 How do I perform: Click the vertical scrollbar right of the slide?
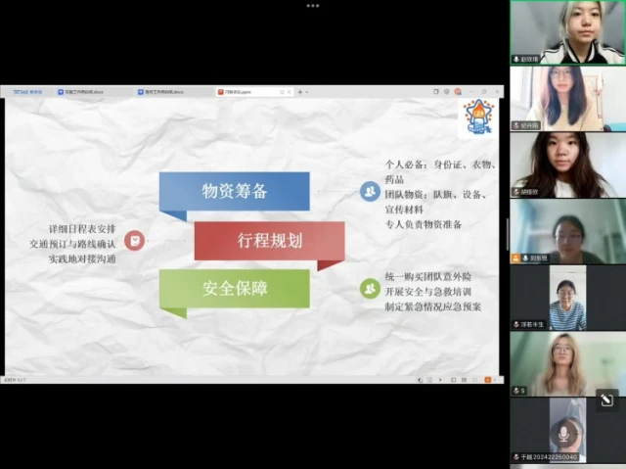click(507, 235)
